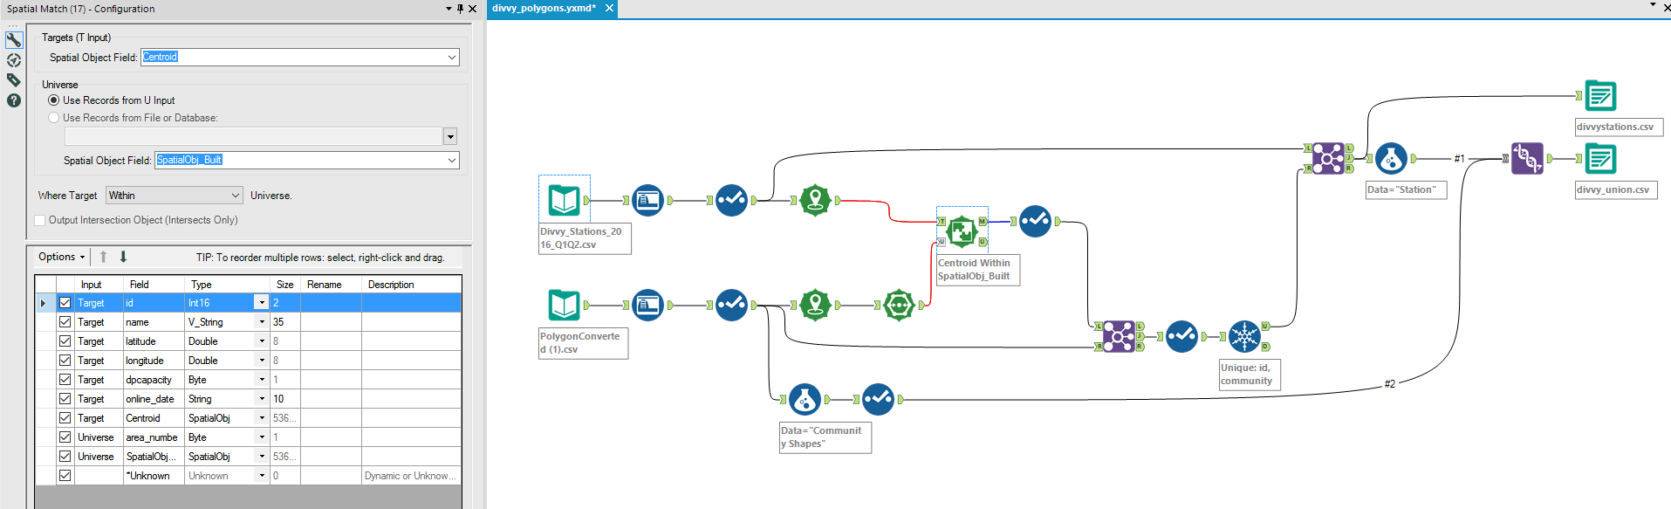Select Use Records from U Input
The height and width of the screenshot is (509, 1671).
click(54, 100)
